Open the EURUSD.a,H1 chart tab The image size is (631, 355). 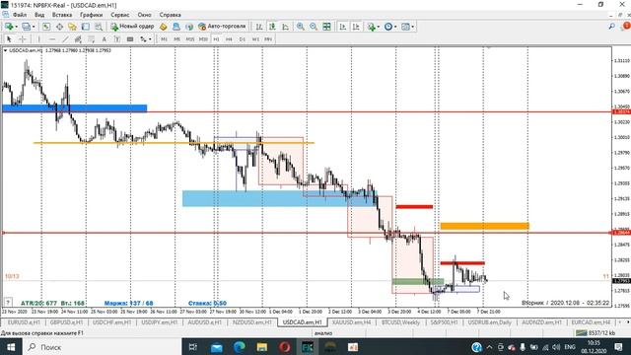coord(24,322)
